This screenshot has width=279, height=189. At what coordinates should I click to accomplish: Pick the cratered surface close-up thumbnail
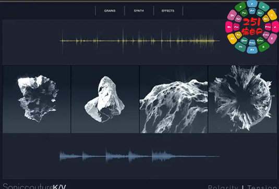[174, 99]
